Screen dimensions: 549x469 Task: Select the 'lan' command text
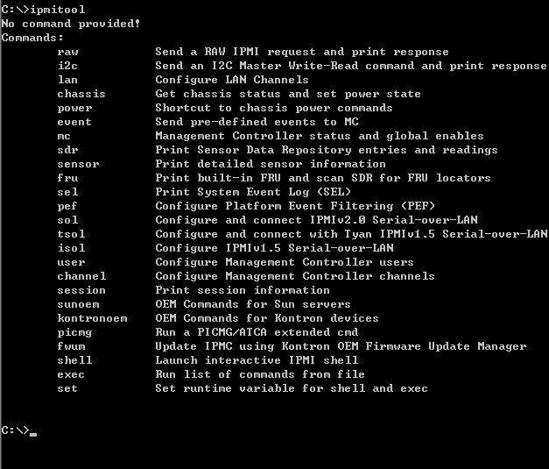point(67,80)
